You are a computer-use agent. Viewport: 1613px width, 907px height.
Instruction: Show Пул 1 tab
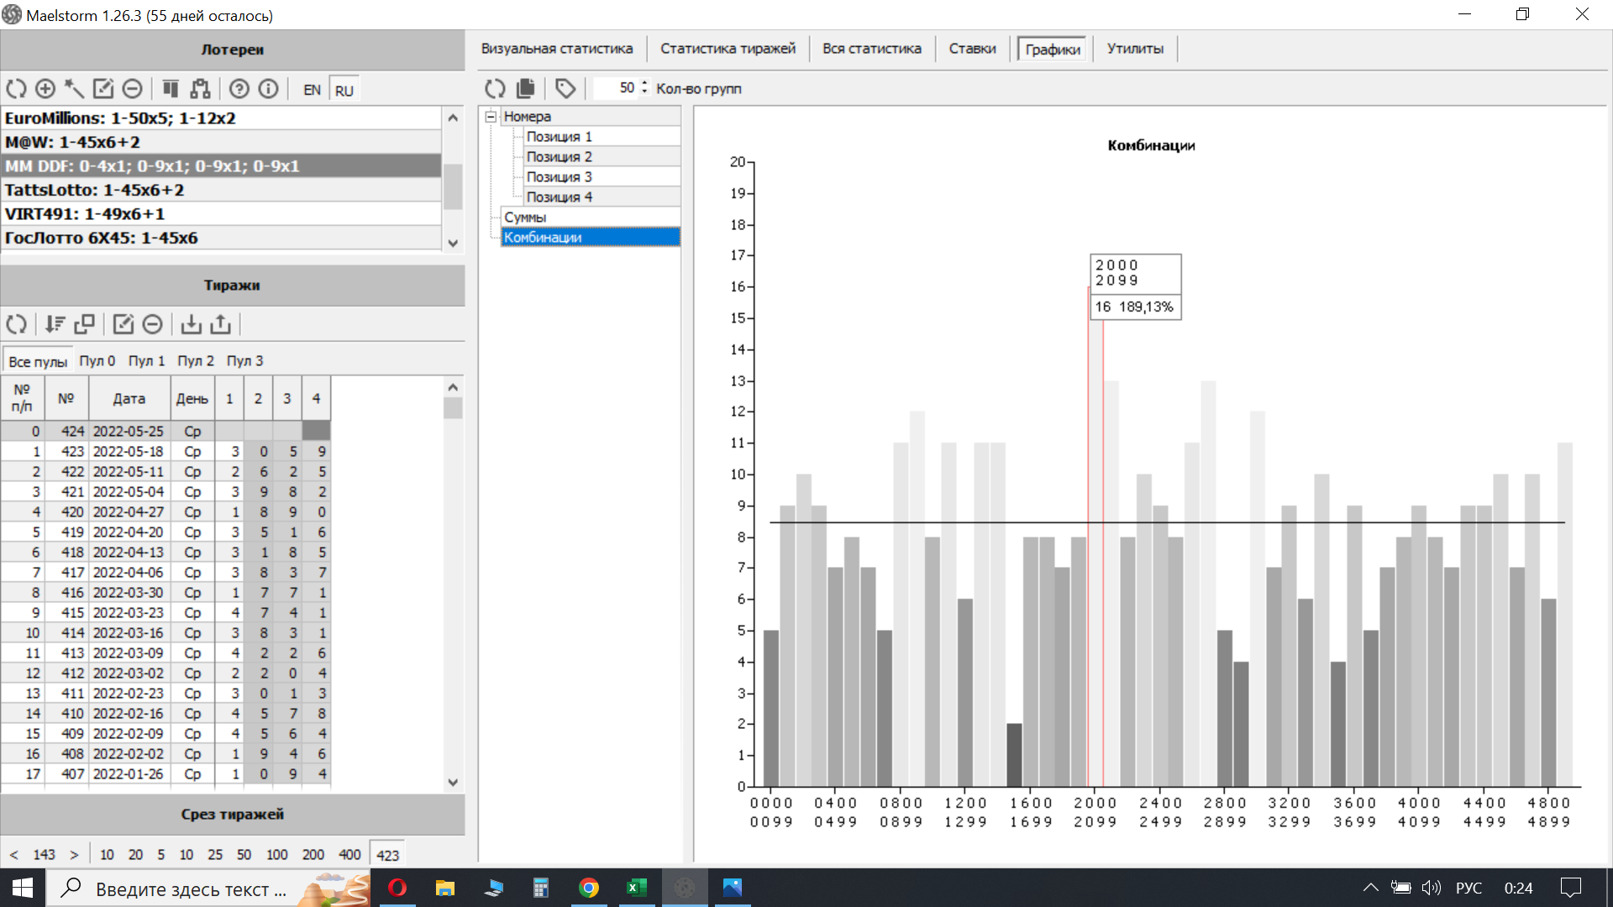pyautogui.click(x=146, y=360)
